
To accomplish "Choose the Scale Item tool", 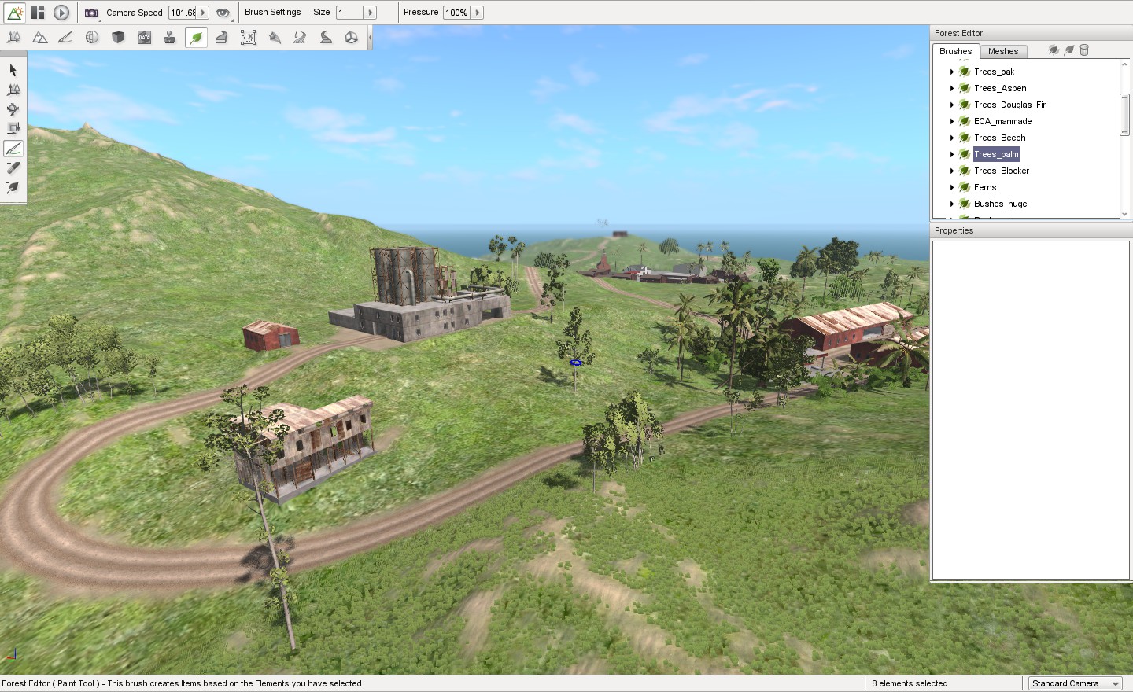I will click(x=13, y=129).
